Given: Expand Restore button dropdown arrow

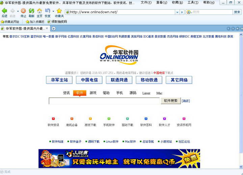Looking at the screenshot, I should [53, 11].
